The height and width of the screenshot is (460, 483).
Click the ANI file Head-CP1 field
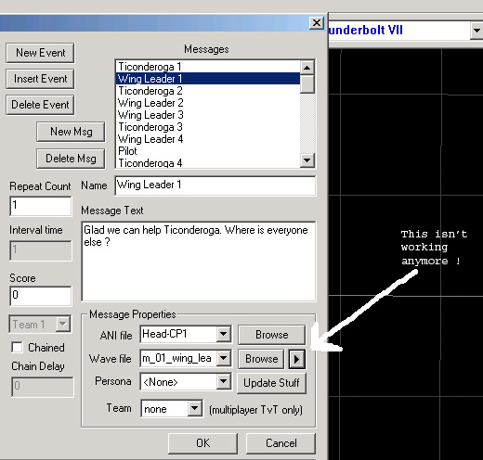[x=178, y=335]
